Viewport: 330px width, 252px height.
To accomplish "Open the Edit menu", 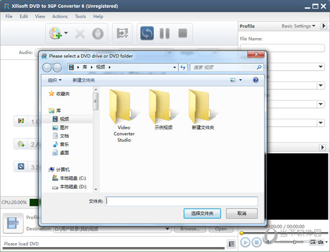I will coord(24,16).
